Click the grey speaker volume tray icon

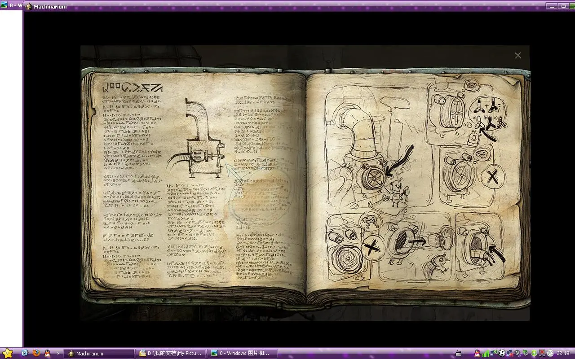coord(517,353)
